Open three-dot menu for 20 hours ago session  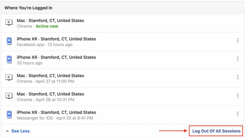coord(238,59)
